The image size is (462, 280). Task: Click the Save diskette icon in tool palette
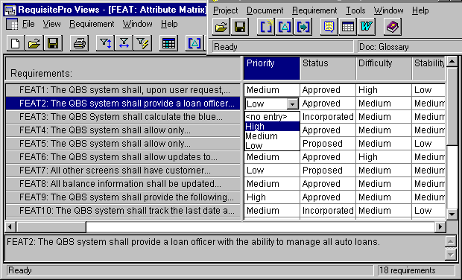pos(240,27)
